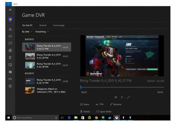Share the selected clip
The width and height of the screenshot is (176, 124).
tap(85, 104)
